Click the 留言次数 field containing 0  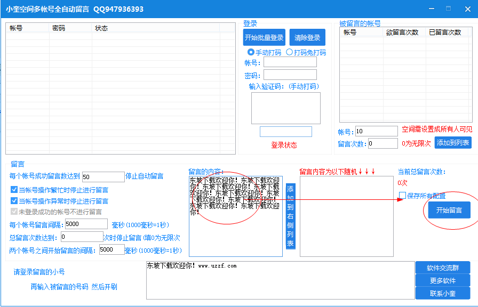coord(383,143)
